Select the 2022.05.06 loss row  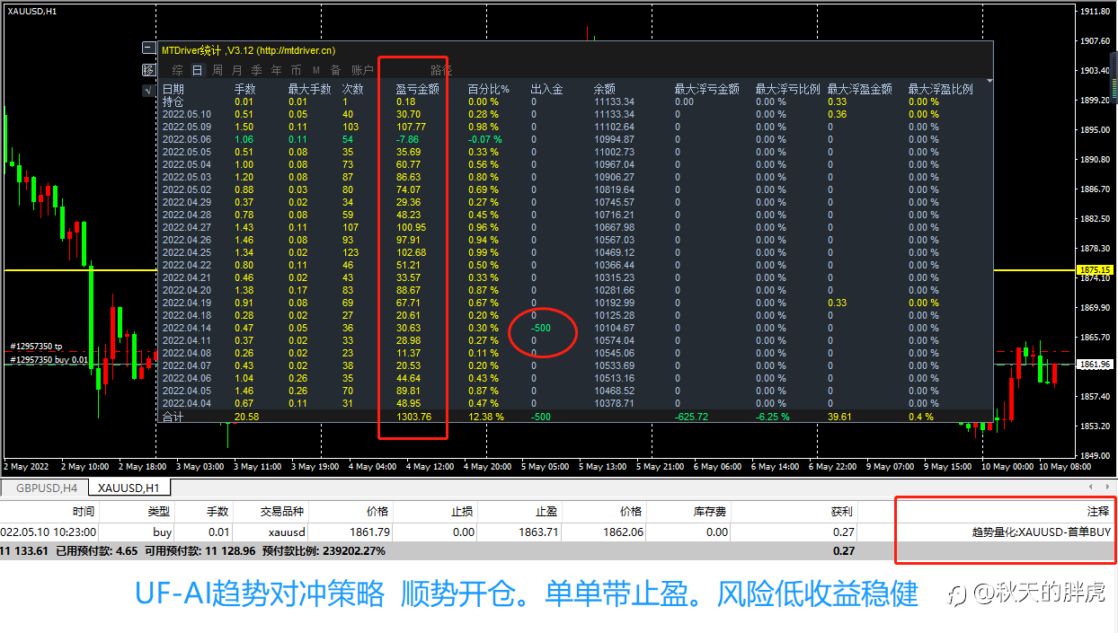[x=575, y=139]
